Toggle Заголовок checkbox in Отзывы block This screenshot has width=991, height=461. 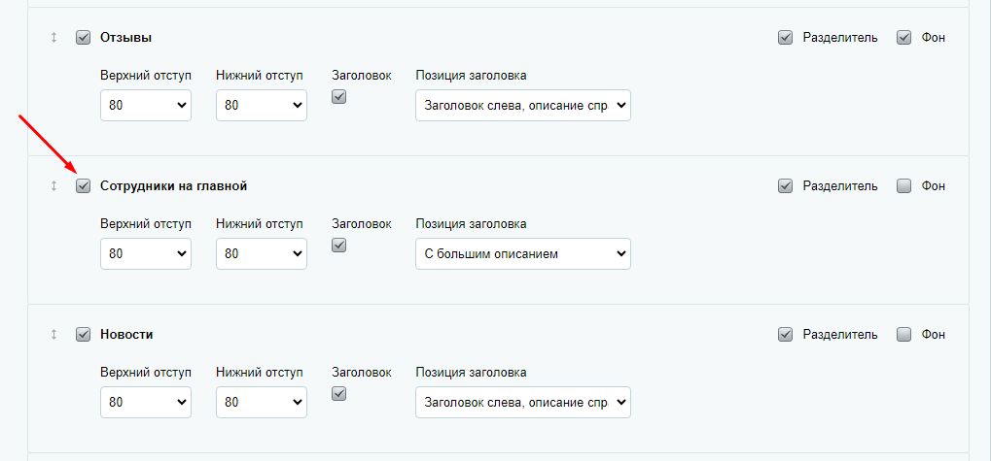click(x=338, y=97)
